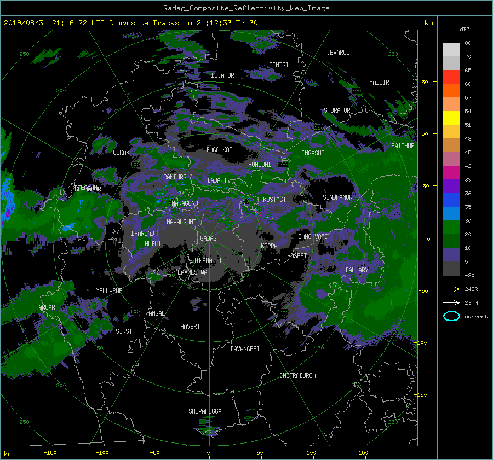Click the yellow 0 on the right axis
The image size is (493, 460).
tap(428, 238)
